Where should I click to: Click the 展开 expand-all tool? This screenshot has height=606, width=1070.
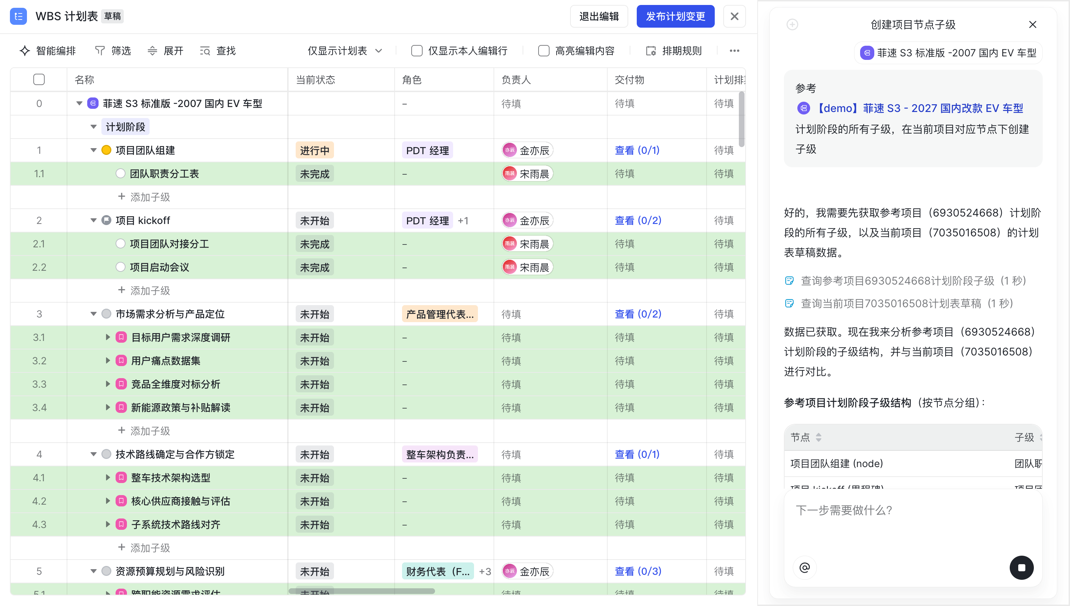[165, 51]
